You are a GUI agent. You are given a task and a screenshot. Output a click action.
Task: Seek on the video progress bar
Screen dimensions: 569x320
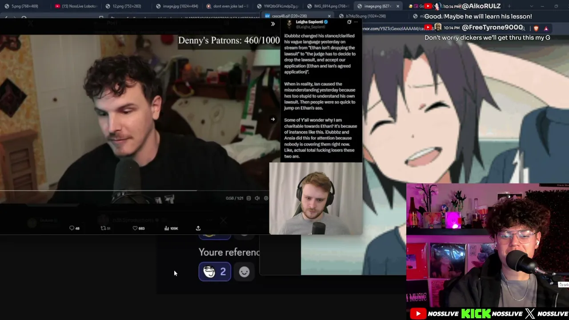134,191
